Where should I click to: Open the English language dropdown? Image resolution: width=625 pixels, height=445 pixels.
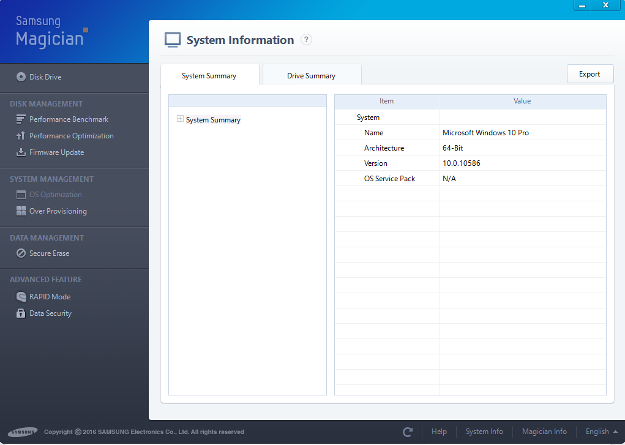(x=602, y=432)
